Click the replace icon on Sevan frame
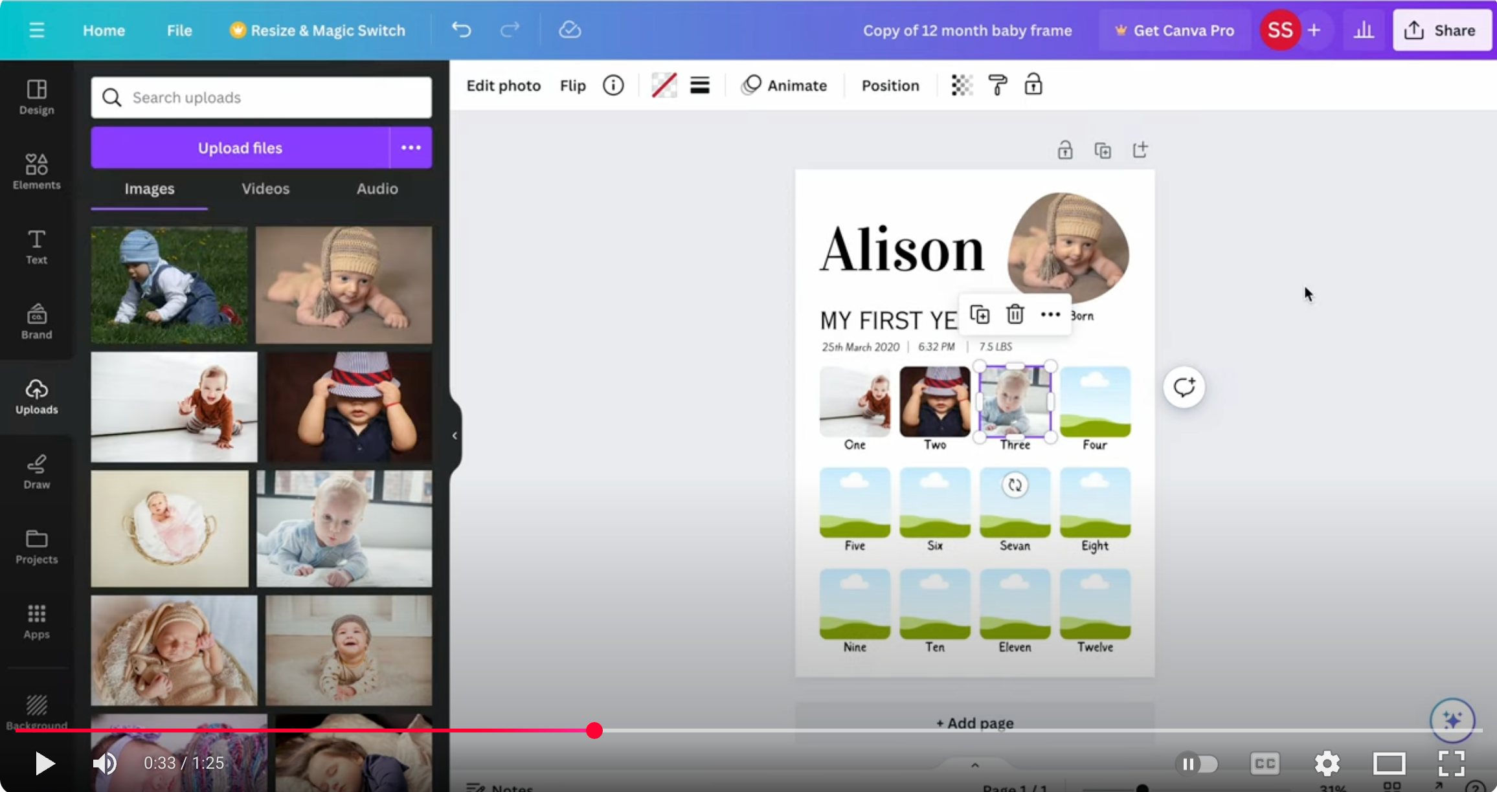The image size is (1497, 792). (1015, 485)
